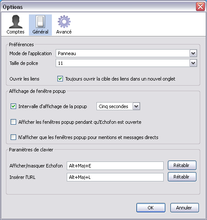Click the 'Ouvrir les liens' label
Viewport: 207px width, 220px height.
(x=24, y=79)
